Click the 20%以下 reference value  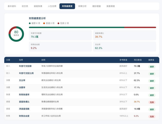pyautogui.click(x=123, y=95)
